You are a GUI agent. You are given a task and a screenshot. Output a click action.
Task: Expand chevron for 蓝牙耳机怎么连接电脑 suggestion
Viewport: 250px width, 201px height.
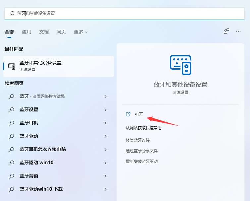tap(105, 150)
